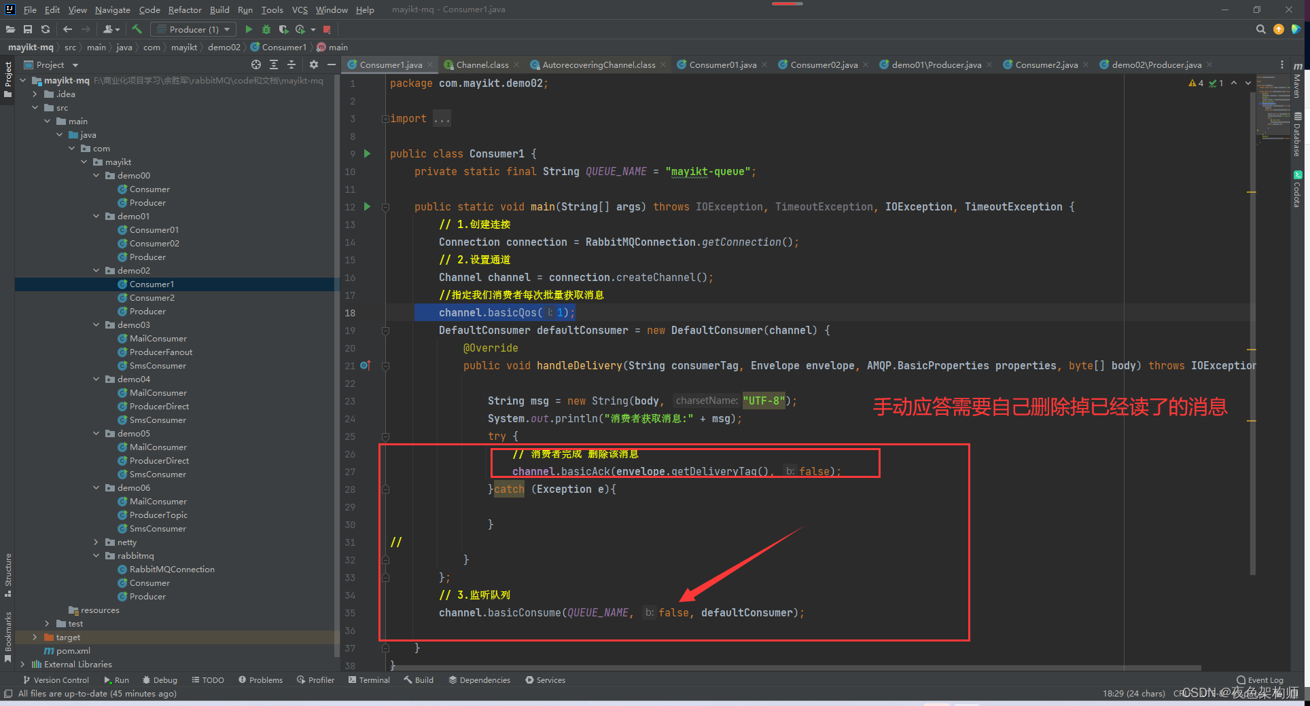Select ProducerFanout in demo03
The image size is (1310, 706).
[161, 352]
